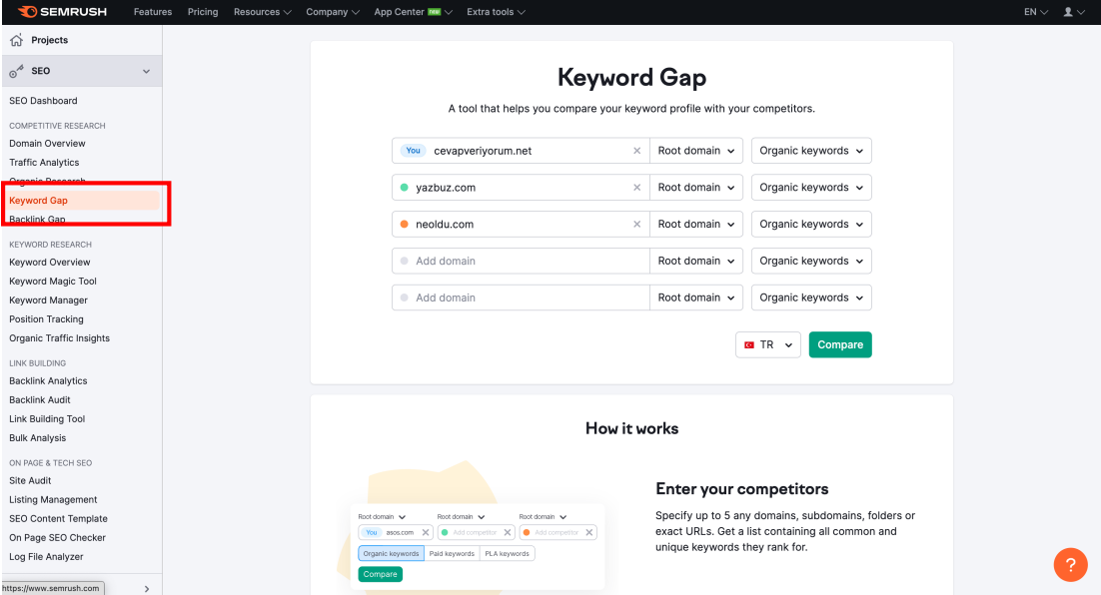Click the yazbuz.com domain field
Screen dimensions: 1101x595
521,188
